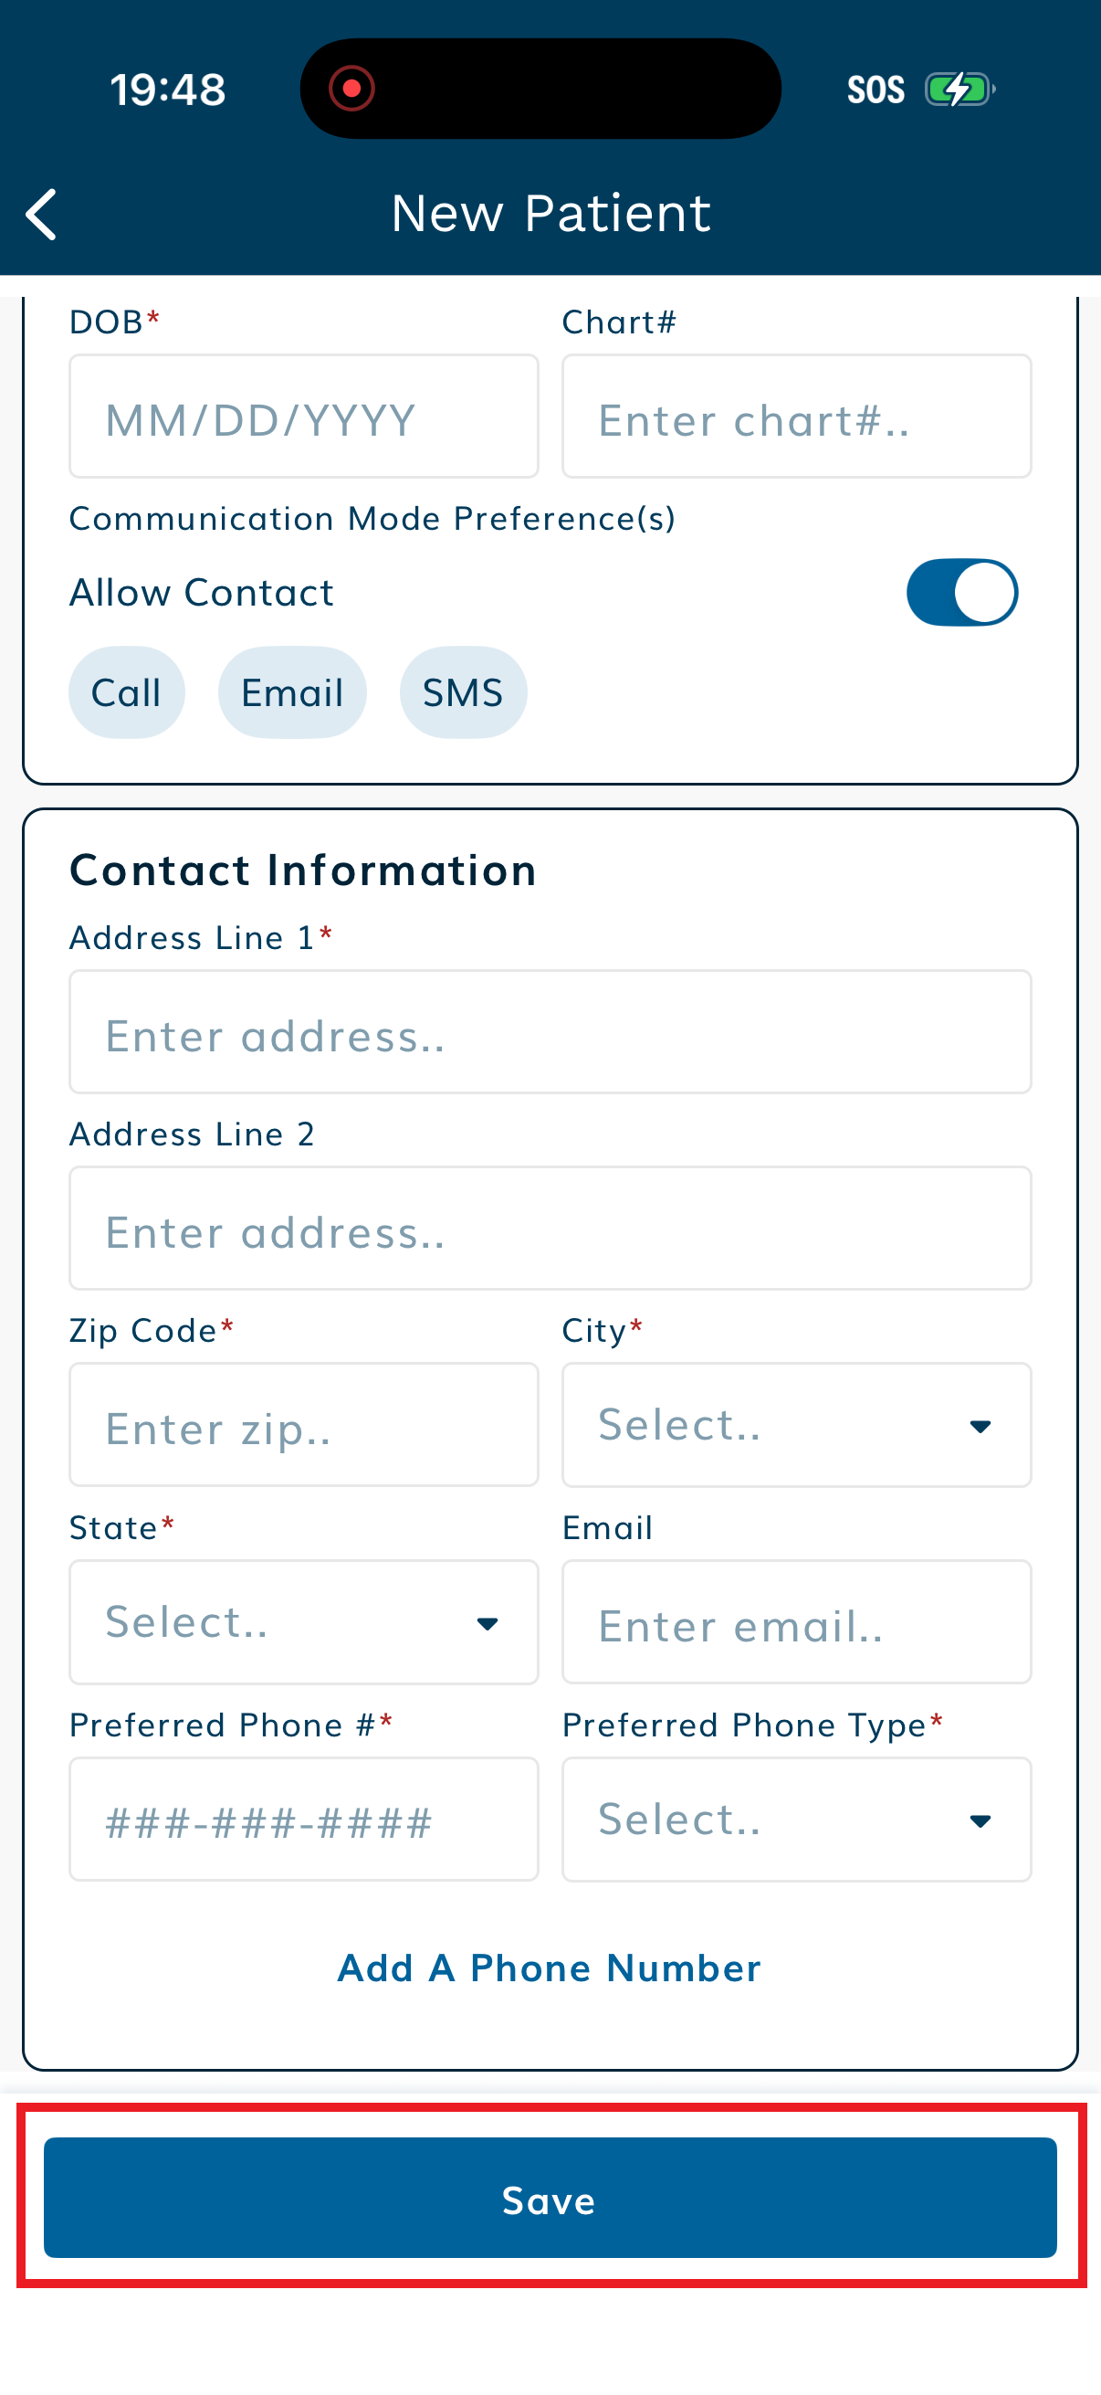Enable the Email communication preference
The height and width of the screenshot is (2395, 1101).
click(292, 691)
